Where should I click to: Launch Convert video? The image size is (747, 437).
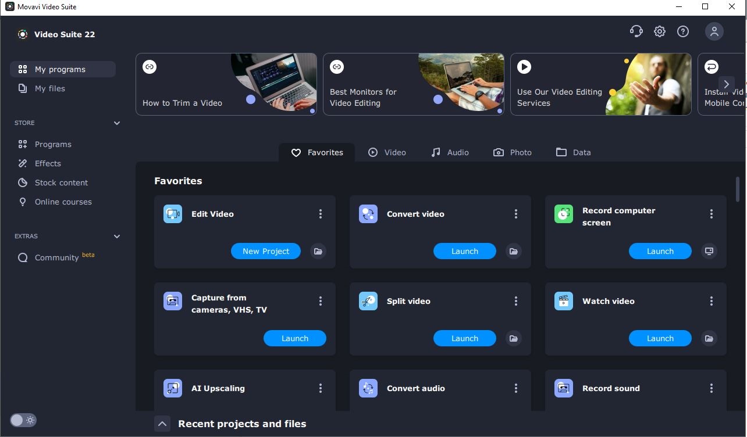tap(465, 251)
